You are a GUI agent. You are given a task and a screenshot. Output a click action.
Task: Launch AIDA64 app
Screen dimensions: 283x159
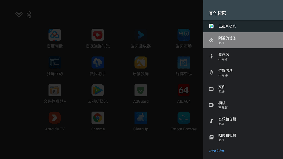(184, 91)
